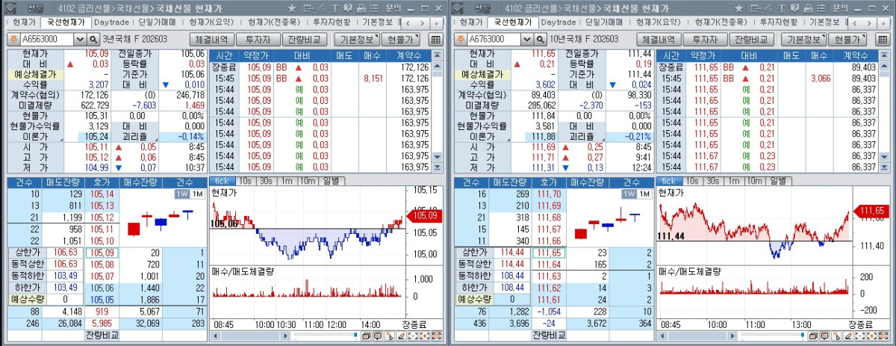This screenshot has height=346, width=896.
Task: Open 기본정보 dropdown in right window
Action: pos(804,40)
